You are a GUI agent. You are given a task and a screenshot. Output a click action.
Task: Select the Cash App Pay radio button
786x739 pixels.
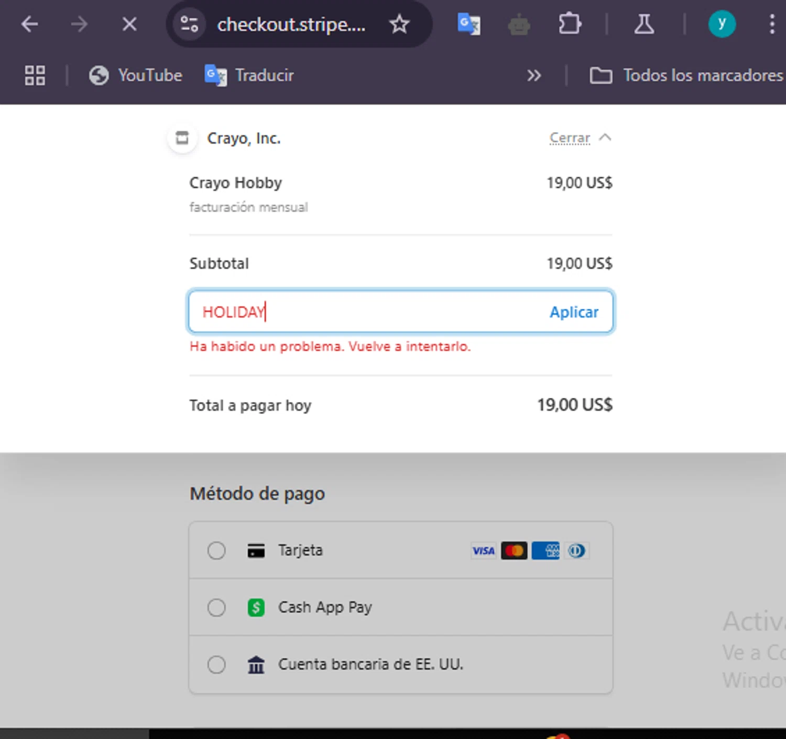tap(216, 607)
